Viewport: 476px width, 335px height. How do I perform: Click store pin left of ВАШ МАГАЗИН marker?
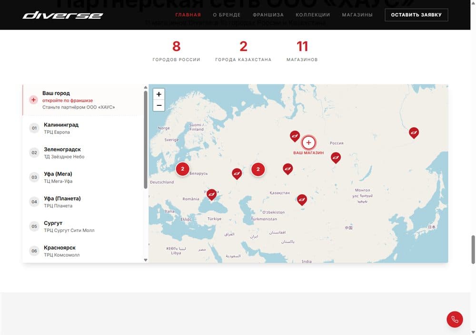295,136
